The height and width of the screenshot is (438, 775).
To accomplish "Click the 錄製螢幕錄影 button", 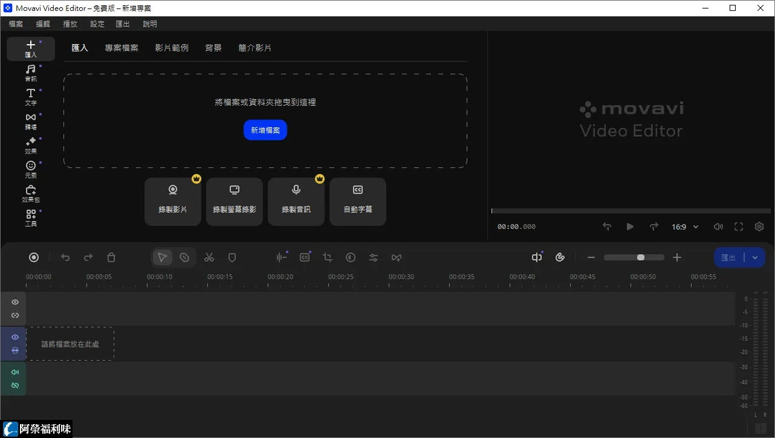I will point(234,201).
